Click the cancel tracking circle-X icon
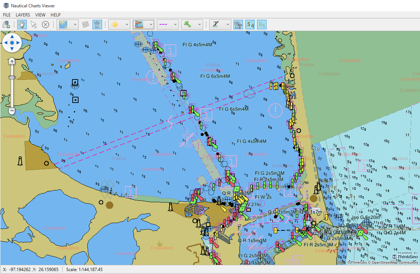Image resolution: width=420 pixels, height=274 pixels. [45, 24]
